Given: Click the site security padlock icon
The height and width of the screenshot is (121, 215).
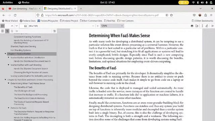Looking at the screenshot, I should 42,15.
